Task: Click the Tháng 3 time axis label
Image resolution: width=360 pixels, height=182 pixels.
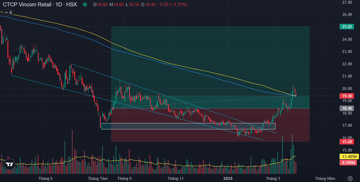Action: click(x=273, y=179)
